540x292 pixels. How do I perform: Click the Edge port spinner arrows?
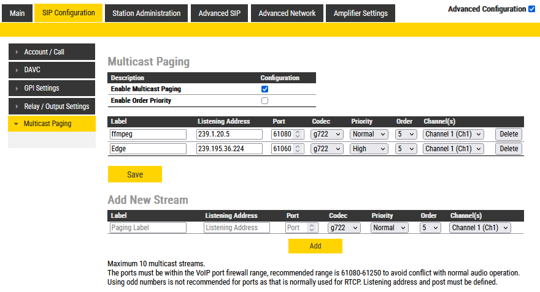[x=298, y=149]
